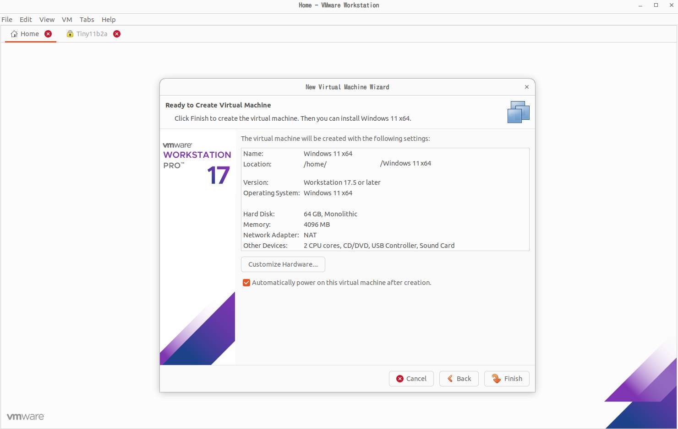The height and width of the screenshot is (429, 678).
Task: Open the View menu
Action: [47, 20]
